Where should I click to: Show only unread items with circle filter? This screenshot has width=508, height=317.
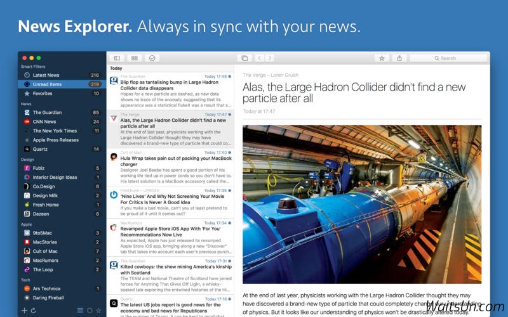[89, 310]
